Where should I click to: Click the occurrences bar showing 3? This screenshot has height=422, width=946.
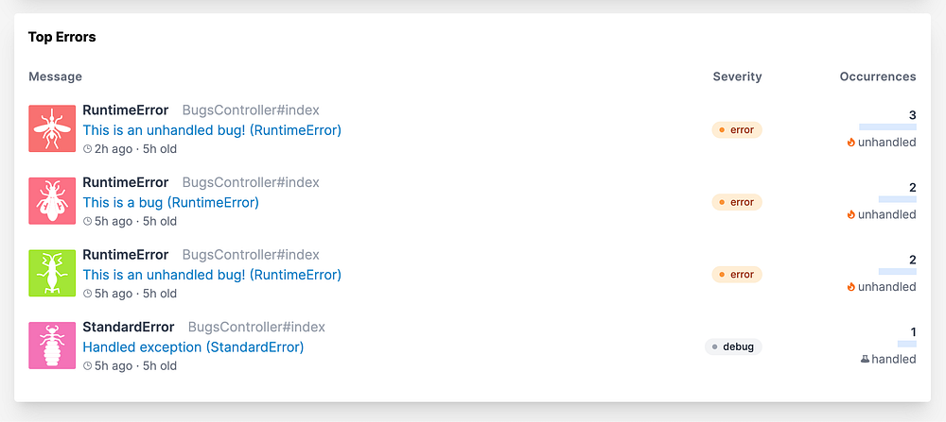[887, 127]
